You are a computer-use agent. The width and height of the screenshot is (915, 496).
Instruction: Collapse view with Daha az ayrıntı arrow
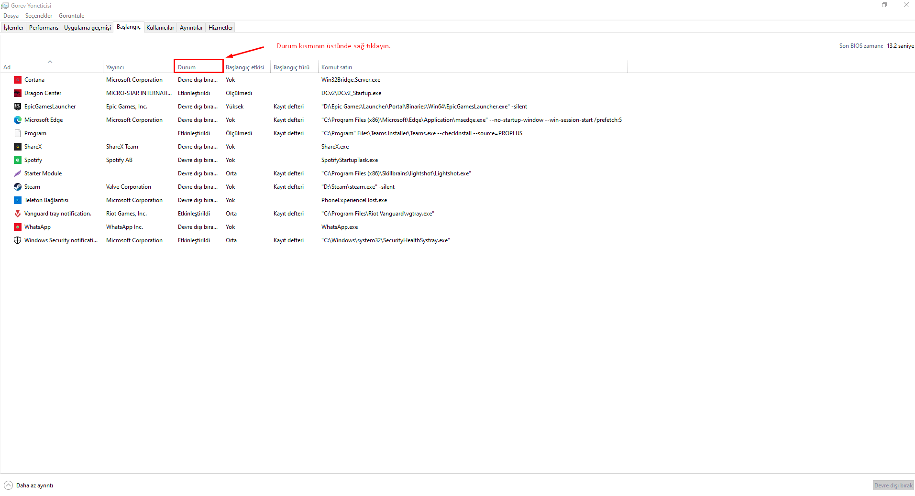(x=8, y=485)
